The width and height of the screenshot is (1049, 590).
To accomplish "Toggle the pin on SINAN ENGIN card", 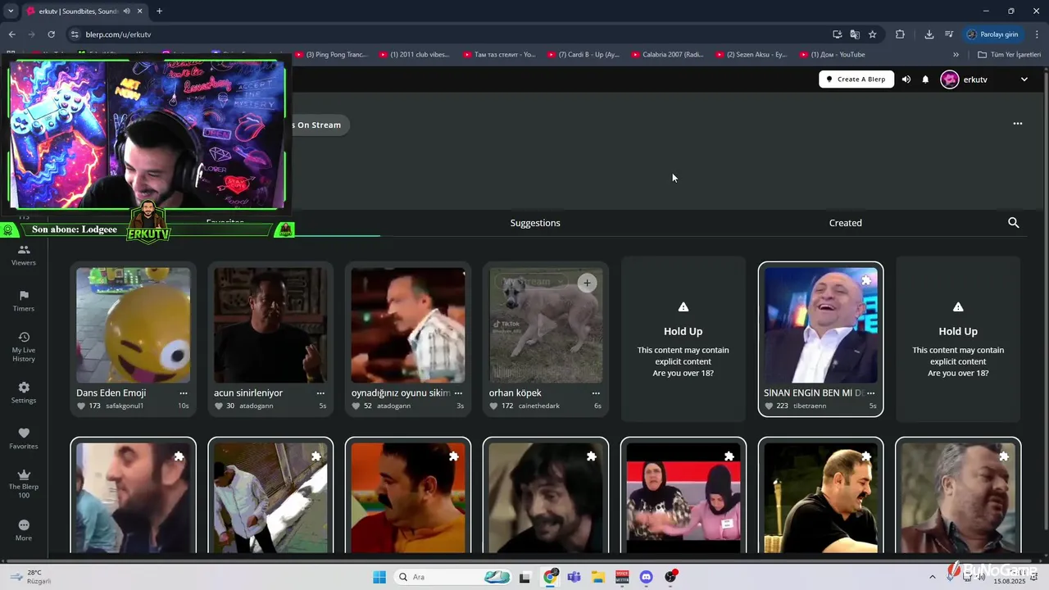I will tap(866, 281).
